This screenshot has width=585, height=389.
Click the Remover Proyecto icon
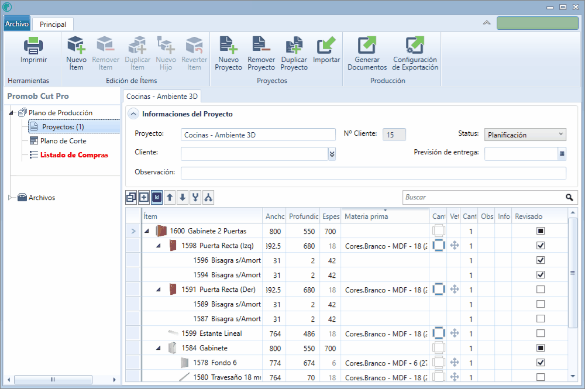coord(261,45)
